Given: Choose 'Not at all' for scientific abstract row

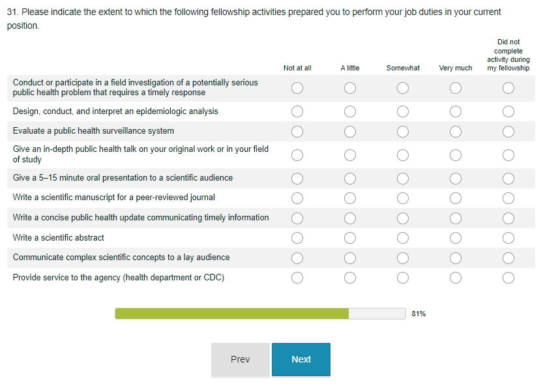Looking at the screenshot, I should [x=297, y=238].
